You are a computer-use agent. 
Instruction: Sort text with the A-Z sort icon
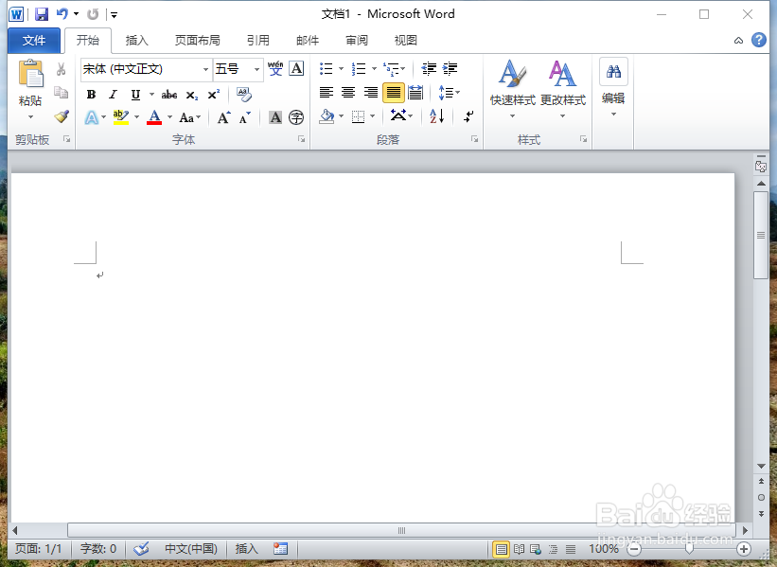435,116
